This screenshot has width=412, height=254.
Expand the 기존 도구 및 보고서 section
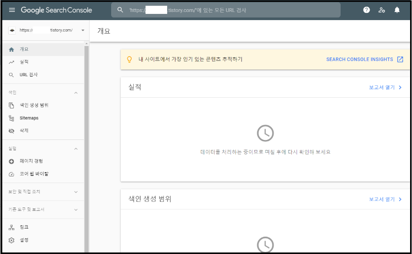point(76,210)
